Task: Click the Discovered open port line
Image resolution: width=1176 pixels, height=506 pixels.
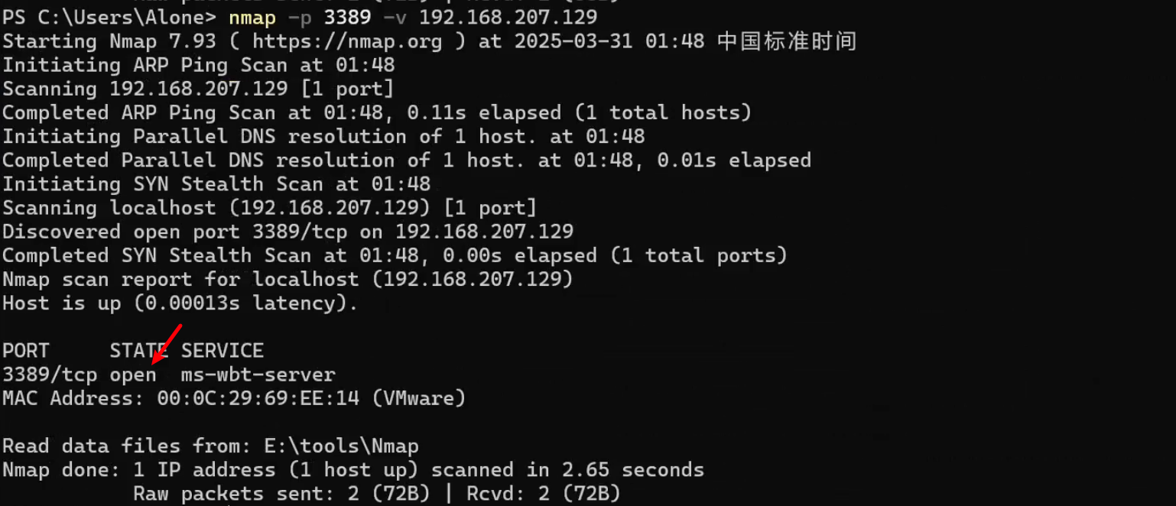Action: (288, 232)
